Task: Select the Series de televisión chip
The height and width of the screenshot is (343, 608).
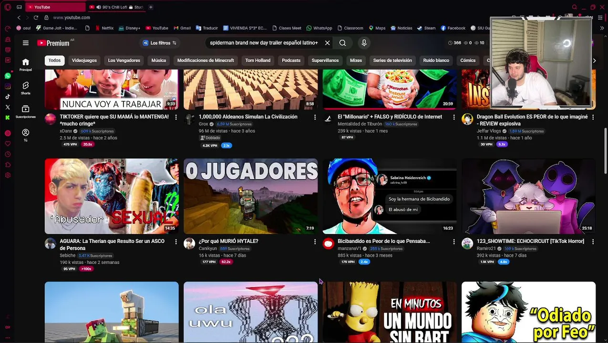Action: (x=392, y=61)
